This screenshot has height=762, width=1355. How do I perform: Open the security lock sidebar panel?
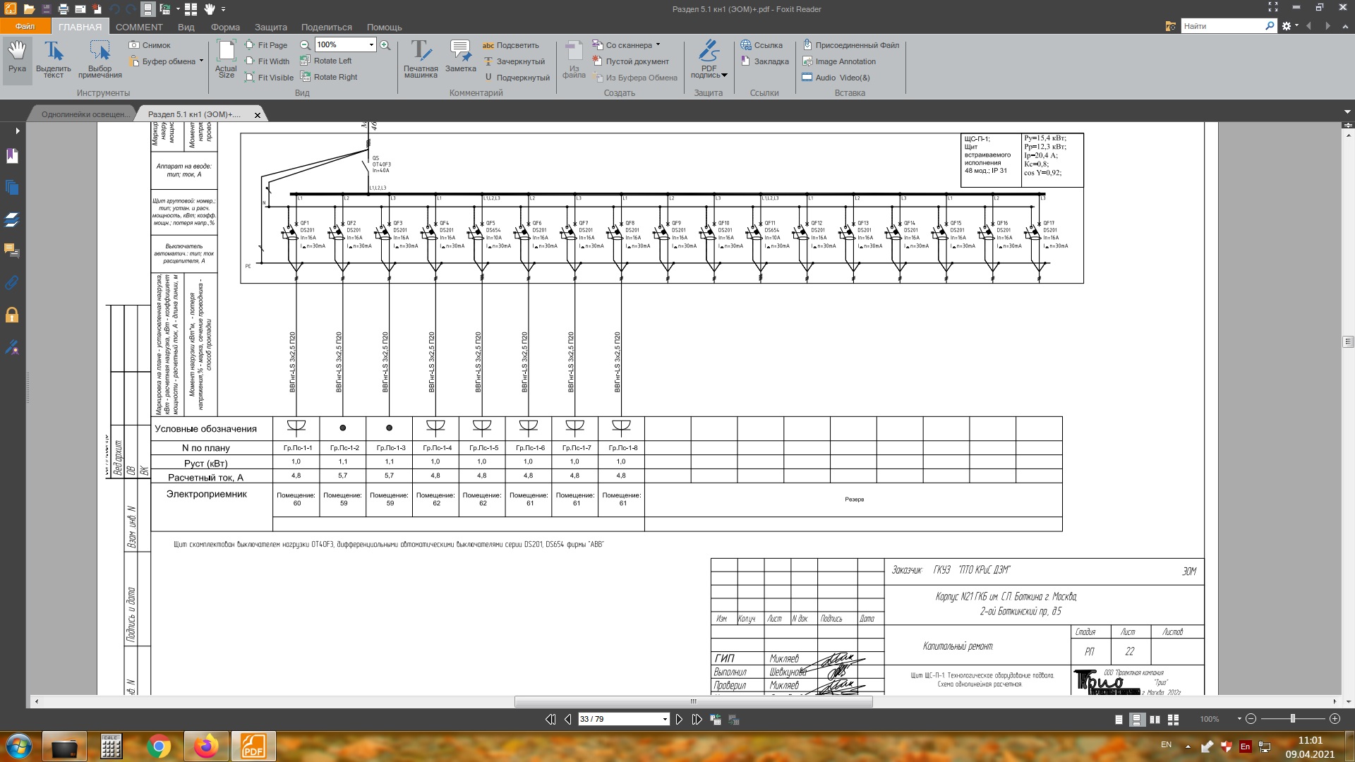(x=12, y=315)
